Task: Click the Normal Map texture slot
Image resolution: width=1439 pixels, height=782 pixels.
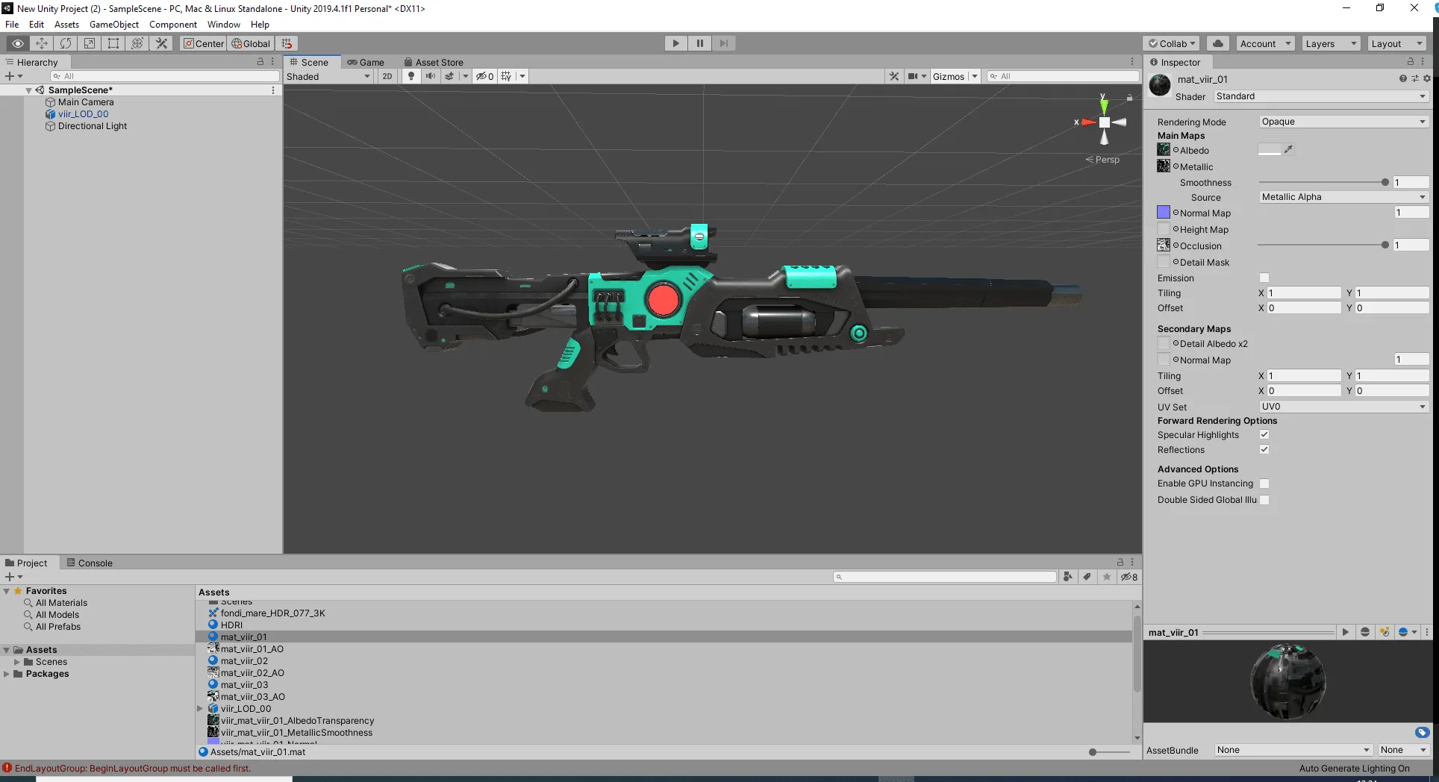Action: point(1164,213)
